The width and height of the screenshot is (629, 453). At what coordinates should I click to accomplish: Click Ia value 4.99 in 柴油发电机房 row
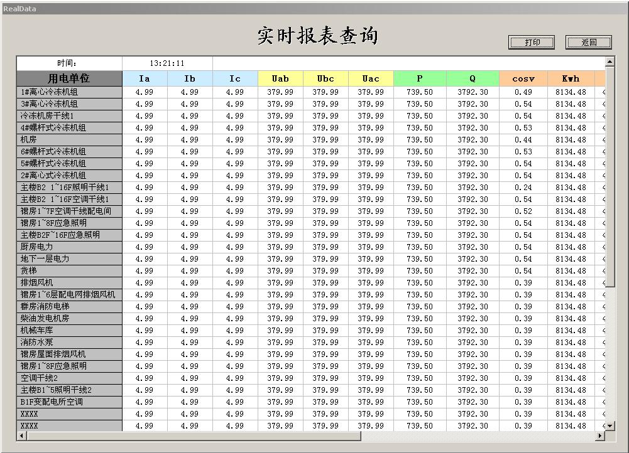tap(145, 319)
